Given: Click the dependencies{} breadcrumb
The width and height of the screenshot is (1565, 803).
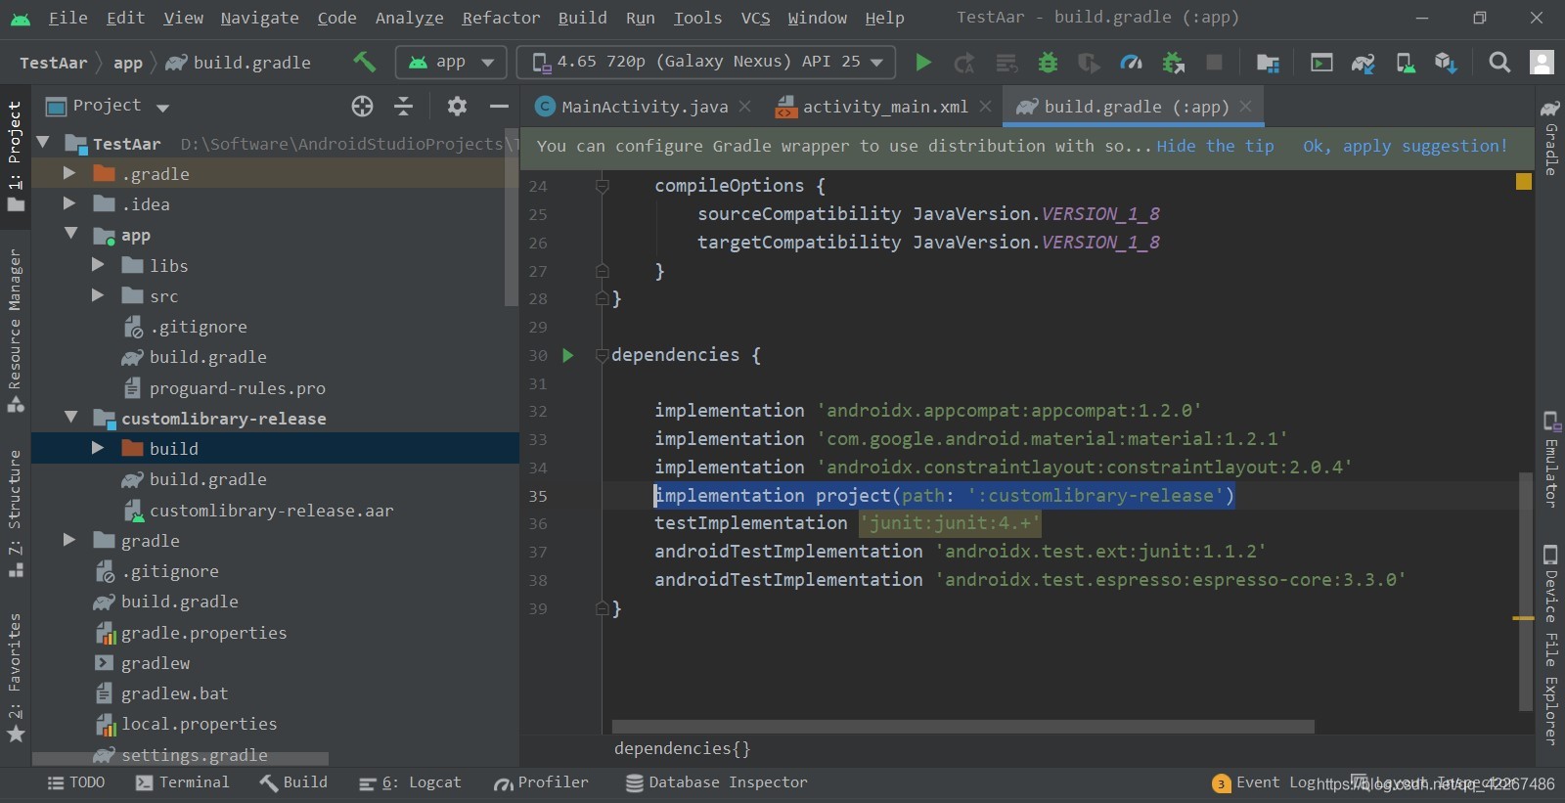Looking at the screenshot, I should click(682, 748).
